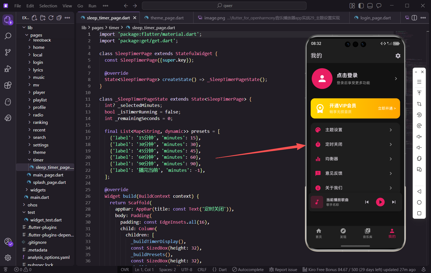Click Report issue in the status bar
This screenshot has width=431, height=273.
283,269
